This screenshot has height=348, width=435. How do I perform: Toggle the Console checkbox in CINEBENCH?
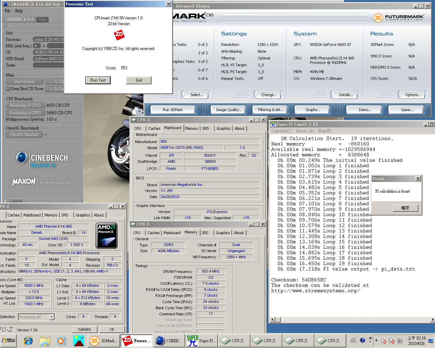(x=5, y=201)
